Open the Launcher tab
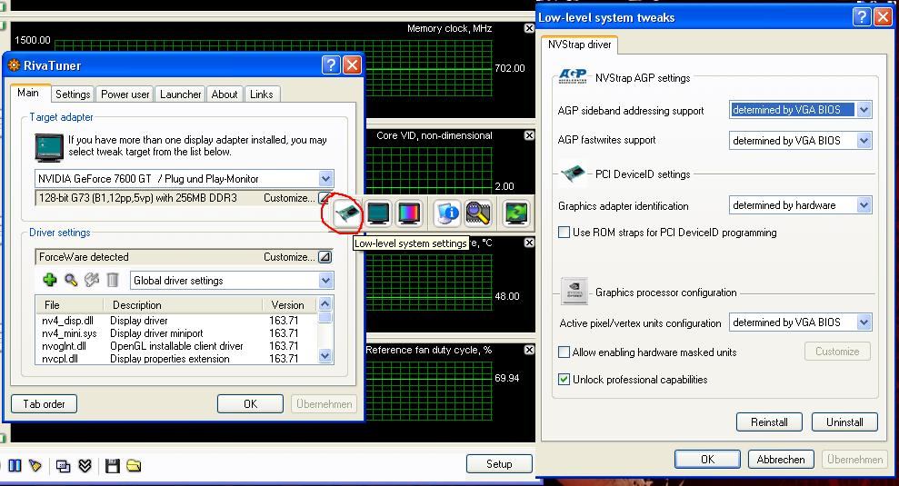The height and width of the screenshot is (486, 899). (181, 94)
